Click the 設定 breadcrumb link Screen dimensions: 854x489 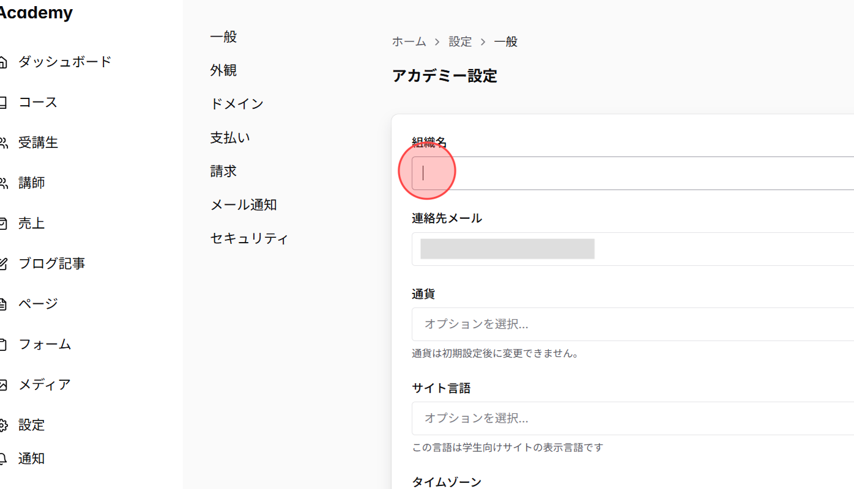click(461, 41)
